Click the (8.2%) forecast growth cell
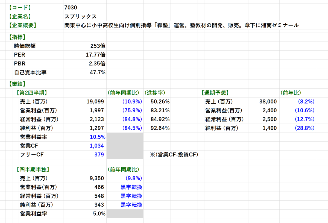328x223 pixels. pos(306,102)
